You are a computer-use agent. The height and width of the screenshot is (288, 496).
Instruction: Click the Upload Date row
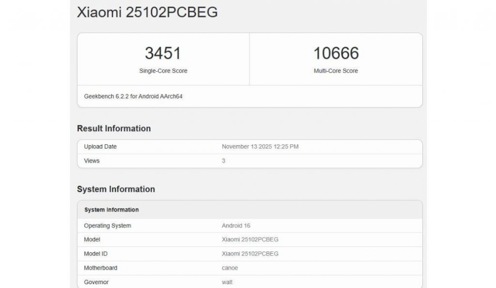click(x=100, y=146)
